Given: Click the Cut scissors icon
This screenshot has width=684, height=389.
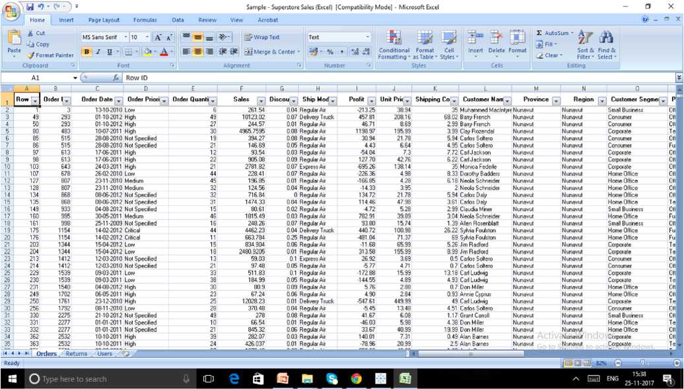Looking at the screenshot, I should click(x=31, y=33).
